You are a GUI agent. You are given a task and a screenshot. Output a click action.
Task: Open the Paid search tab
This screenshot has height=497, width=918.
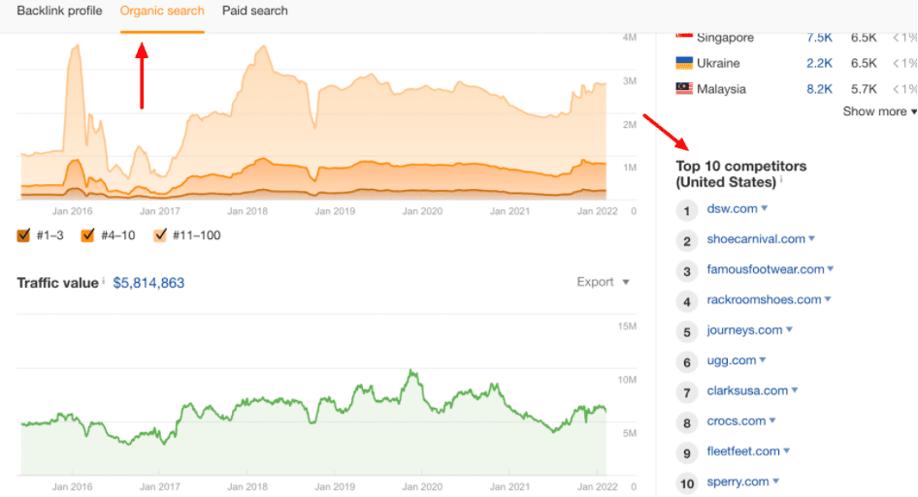point(254,11)
